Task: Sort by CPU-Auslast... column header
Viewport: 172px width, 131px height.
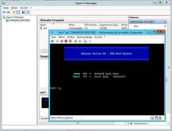Action: (91, 25)
